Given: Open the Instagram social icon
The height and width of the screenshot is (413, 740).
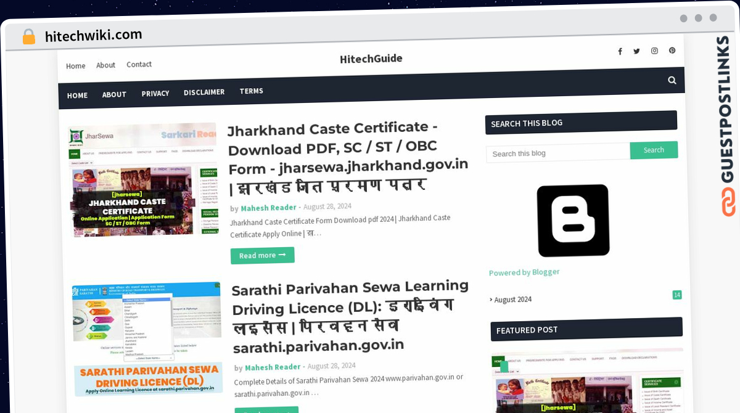Looking at the screenshot, I should pyautogui.click(x=654, y=51).
